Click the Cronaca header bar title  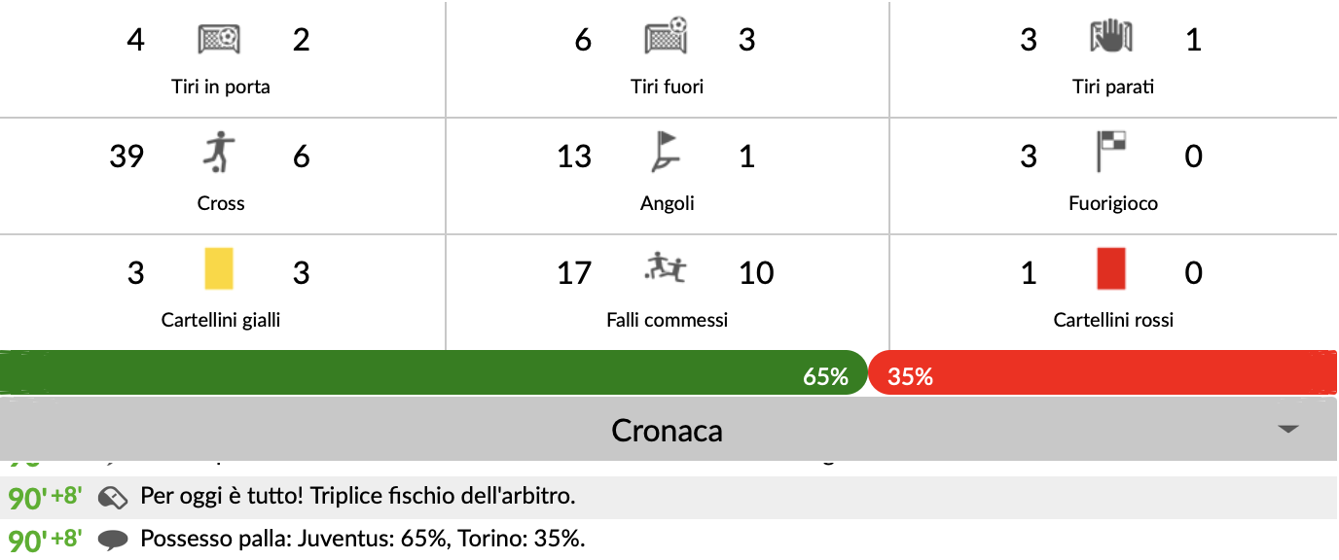(667, 430)
